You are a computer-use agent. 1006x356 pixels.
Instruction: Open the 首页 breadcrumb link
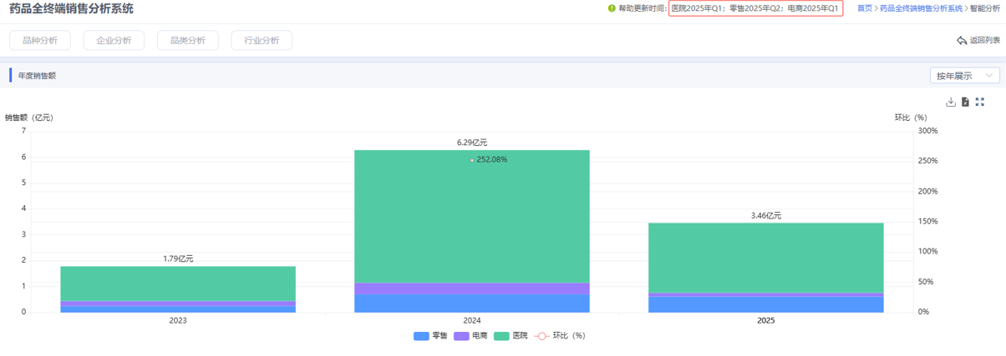coord(865,8)
